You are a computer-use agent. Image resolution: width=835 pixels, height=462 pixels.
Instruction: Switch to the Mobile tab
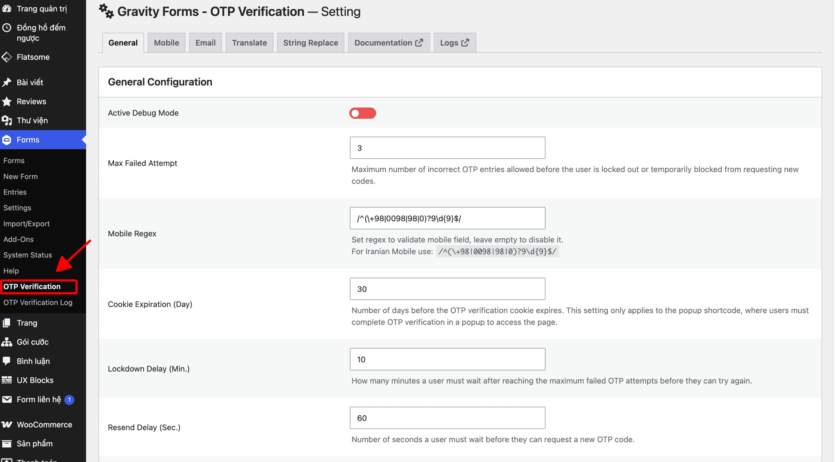point(166,43)
